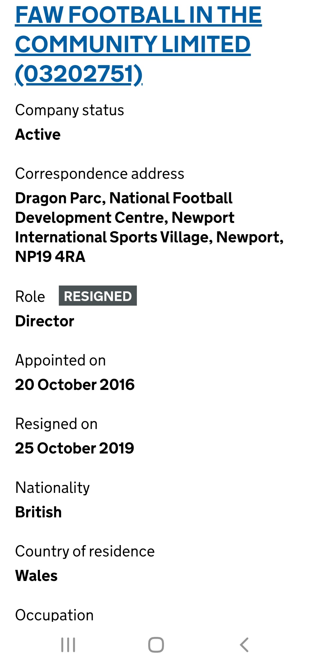Tap the Android back arrow icon
The image size is (314, 669).
(244, 645)
